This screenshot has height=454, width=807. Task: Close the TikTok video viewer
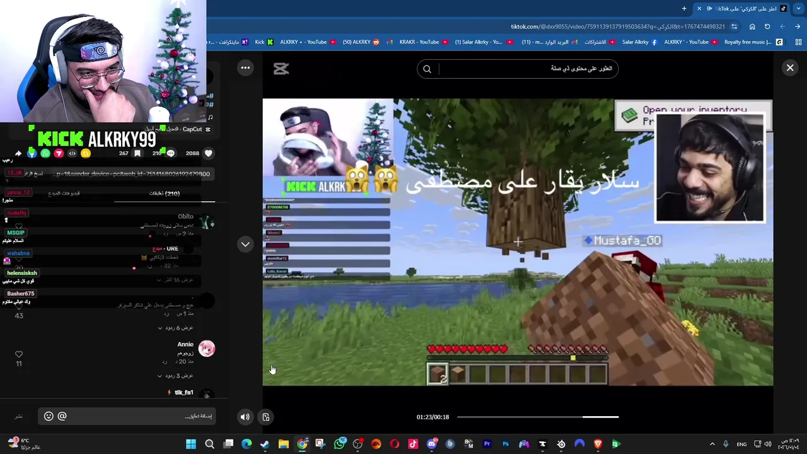point(789,67)
